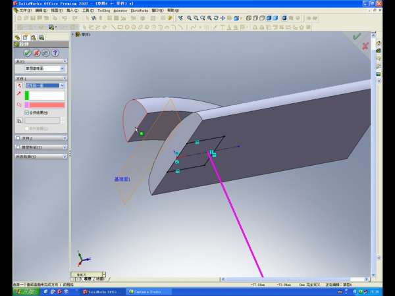Click the detailed preview button beside cancel
Screen dimensions: 395x296
45,53
